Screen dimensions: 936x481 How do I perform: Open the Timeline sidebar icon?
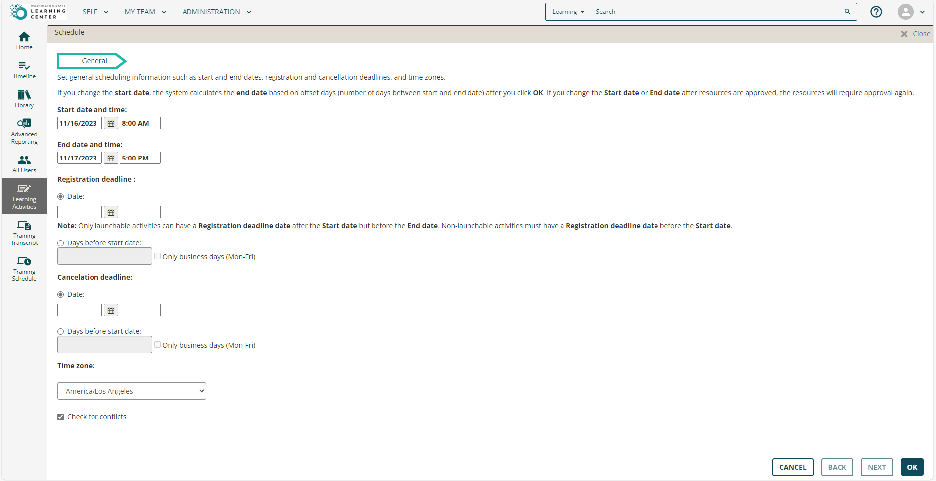click(x=24, y=70)
